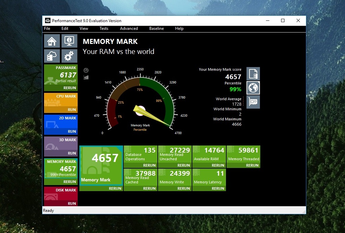Rerun the Memory Write test
Viewport: 345px width, 233px height.
click(x=184, y=188)
